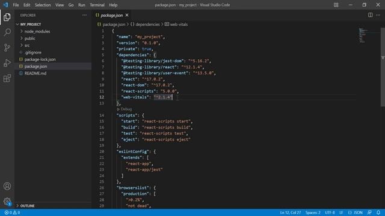The image size is (385, 216).
Task: Change end of line sequence LF
Action: click(x=341, y=212)
